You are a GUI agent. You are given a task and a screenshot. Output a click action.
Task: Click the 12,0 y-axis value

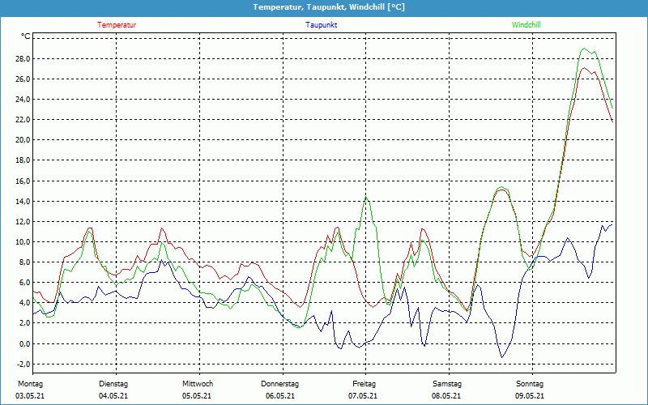coord(23,221)
